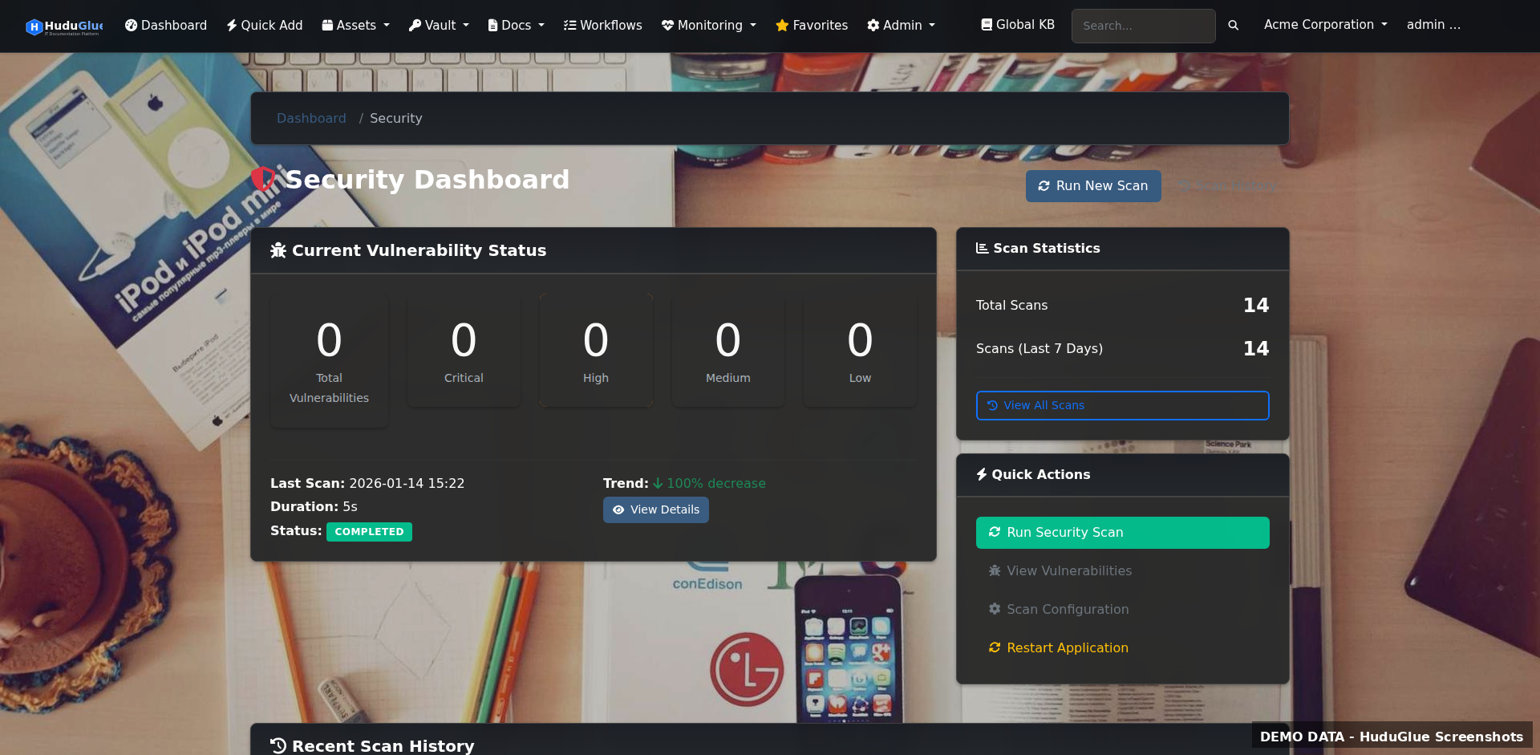This screenshot has width=1540, height=755.
Task: Go to the Workflows section
Action: (x=602, y=25)
